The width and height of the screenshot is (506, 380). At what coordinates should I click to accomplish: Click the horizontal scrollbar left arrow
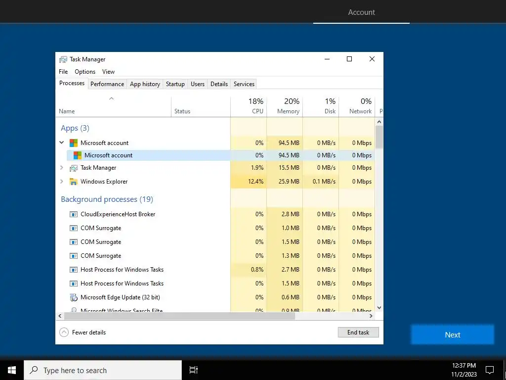tap(60, 316)
